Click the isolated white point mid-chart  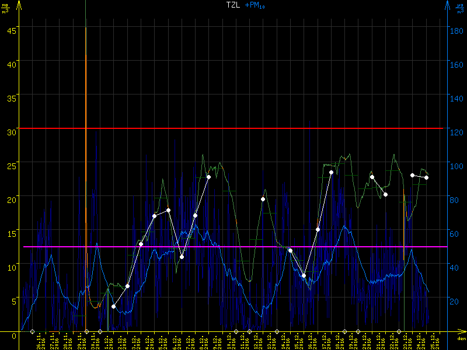(x=263, y=199)
